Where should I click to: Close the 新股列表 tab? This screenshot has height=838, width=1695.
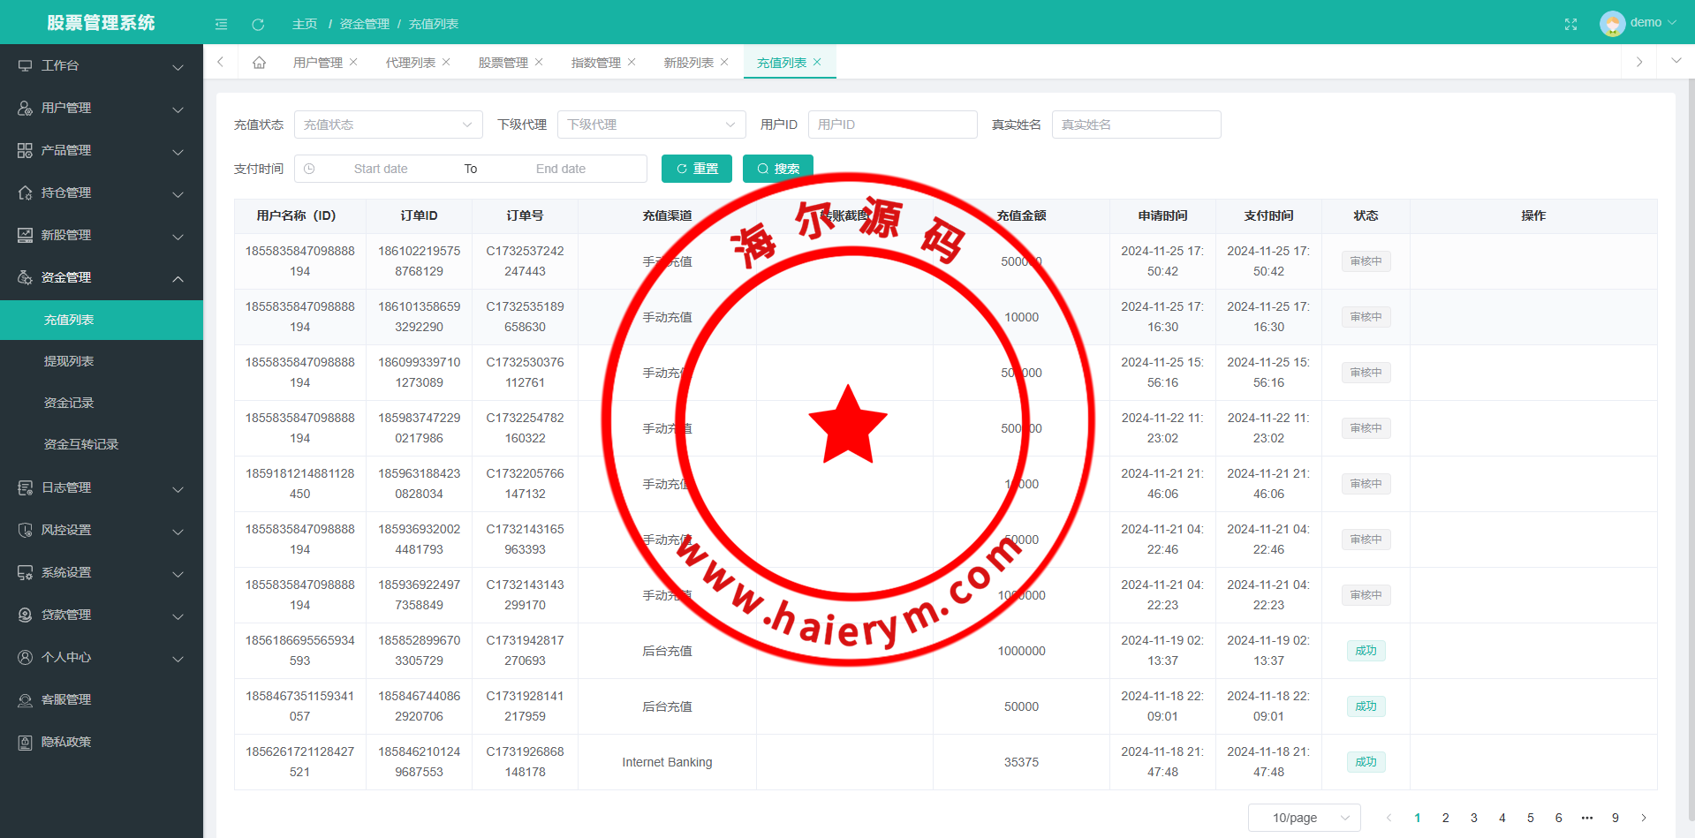click(x=724, y=62)
